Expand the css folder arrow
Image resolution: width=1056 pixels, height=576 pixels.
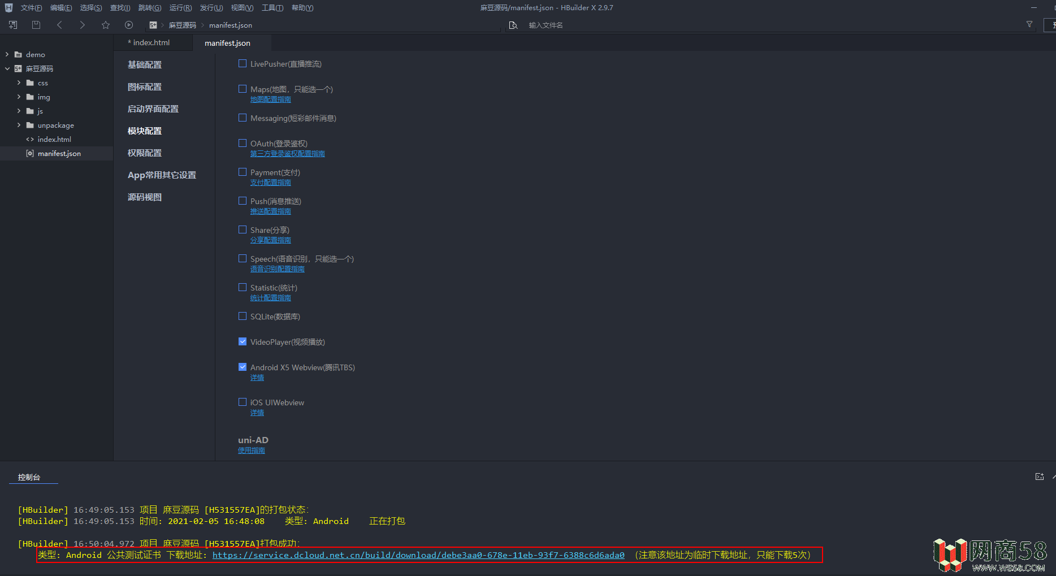pos(19,83)
